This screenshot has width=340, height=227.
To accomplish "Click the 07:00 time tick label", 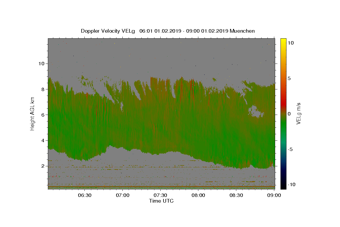I will click(123, 195).
